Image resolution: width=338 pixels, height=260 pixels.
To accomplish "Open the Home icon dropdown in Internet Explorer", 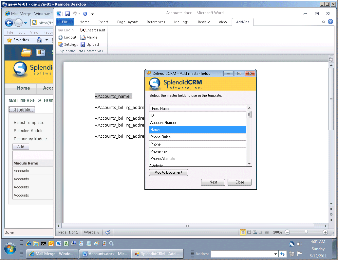I will [47, 40].
